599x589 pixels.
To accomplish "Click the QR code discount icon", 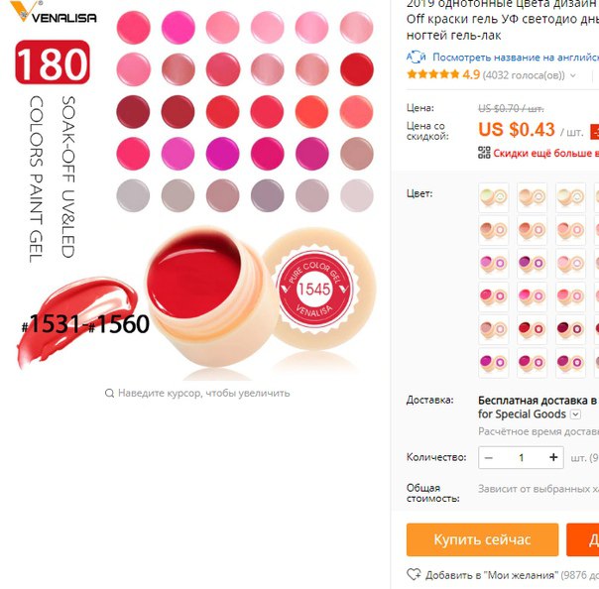I will [484, 153].
